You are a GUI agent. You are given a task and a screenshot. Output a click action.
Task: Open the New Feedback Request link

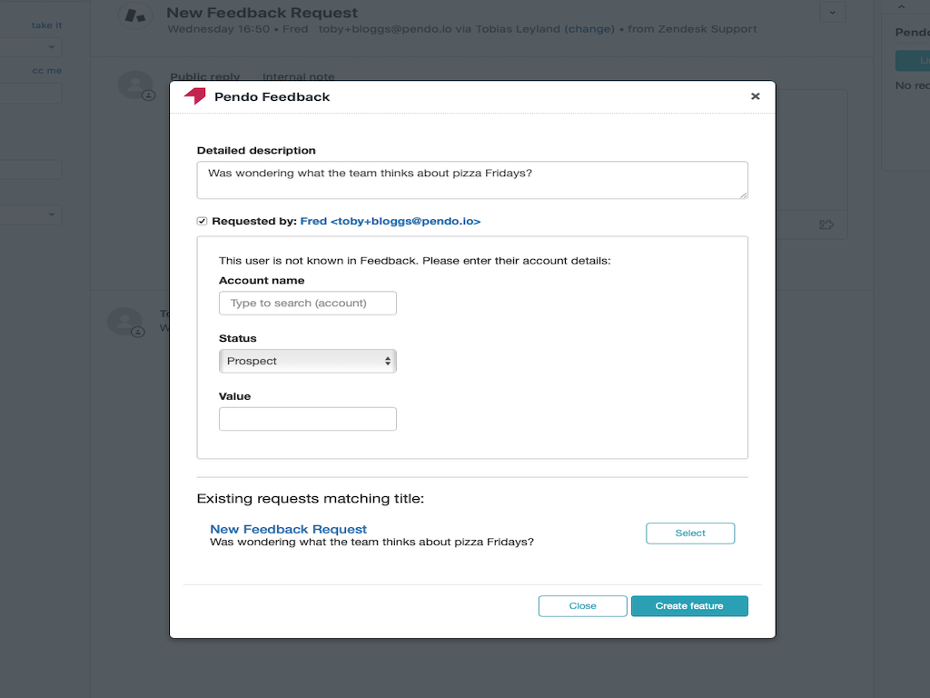289,529
